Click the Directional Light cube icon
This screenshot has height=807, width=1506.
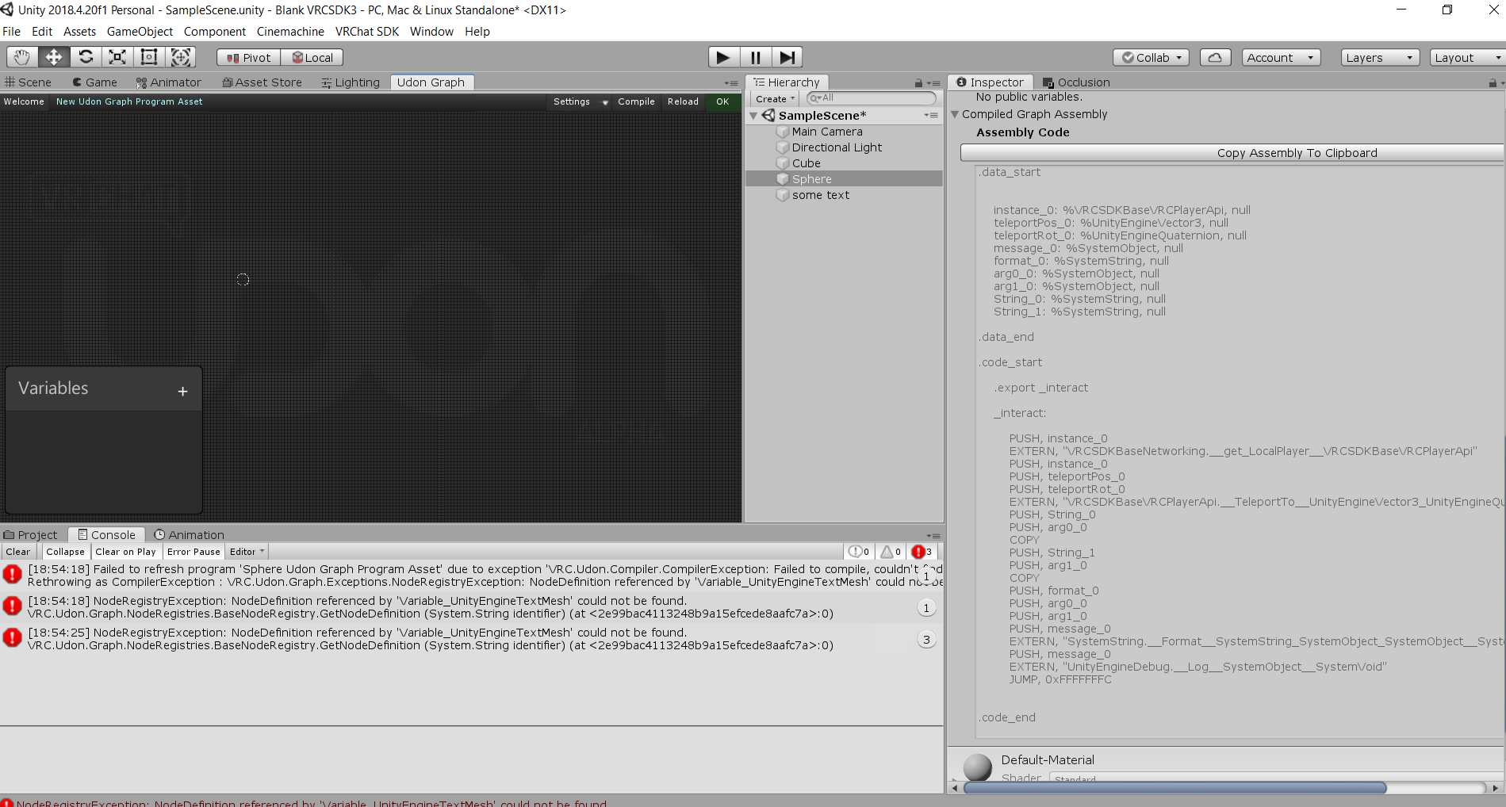(x=783, y=147)
